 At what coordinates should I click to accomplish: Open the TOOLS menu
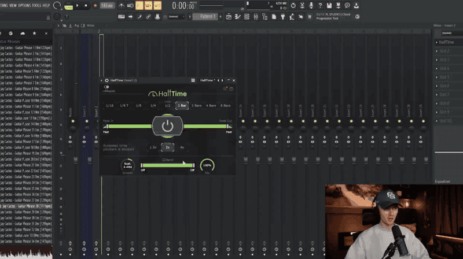pos(36,5)
